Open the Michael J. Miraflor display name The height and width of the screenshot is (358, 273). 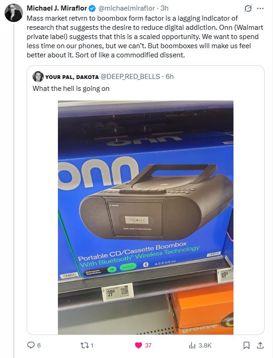click(x=57, y=8)
